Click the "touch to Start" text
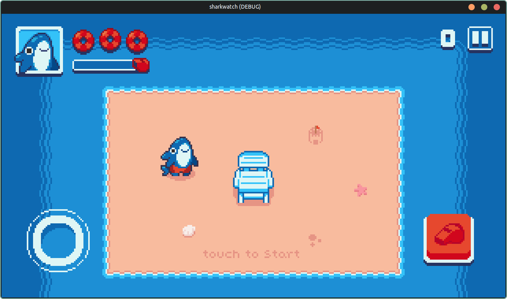 tap(251, 254)
